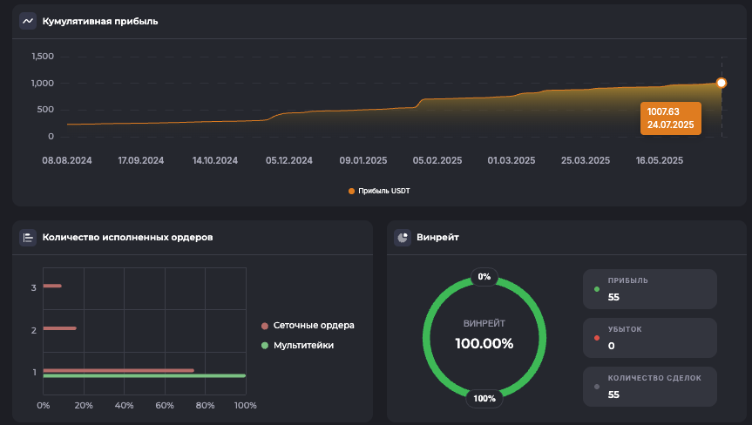
Task: Open the Убыток 0 stat card
Action: pos(649,338)
